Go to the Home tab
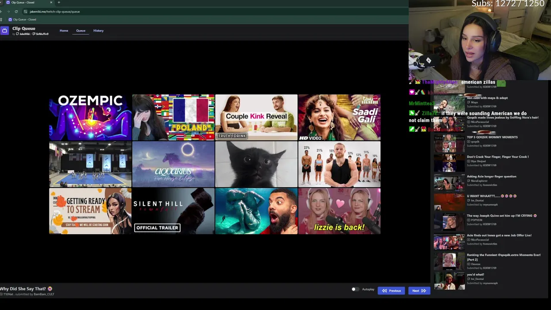This screenshot has width=551, height=310. click(64, 31)
